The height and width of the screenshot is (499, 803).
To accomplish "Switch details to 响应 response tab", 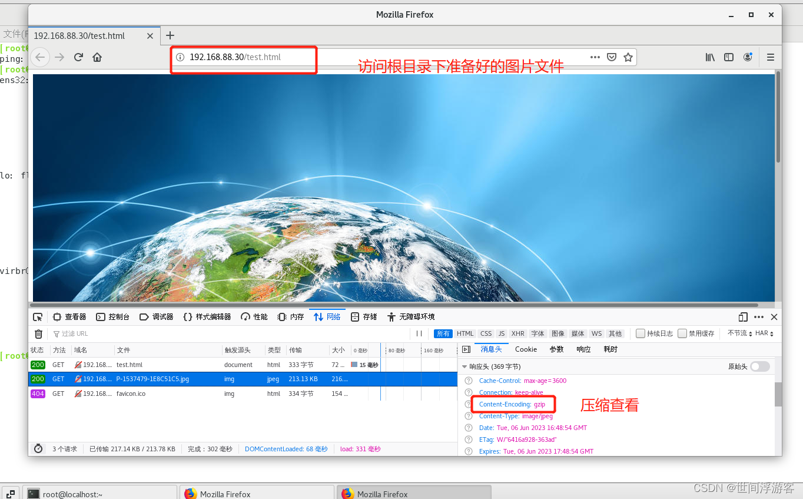I will coord(583,349).
